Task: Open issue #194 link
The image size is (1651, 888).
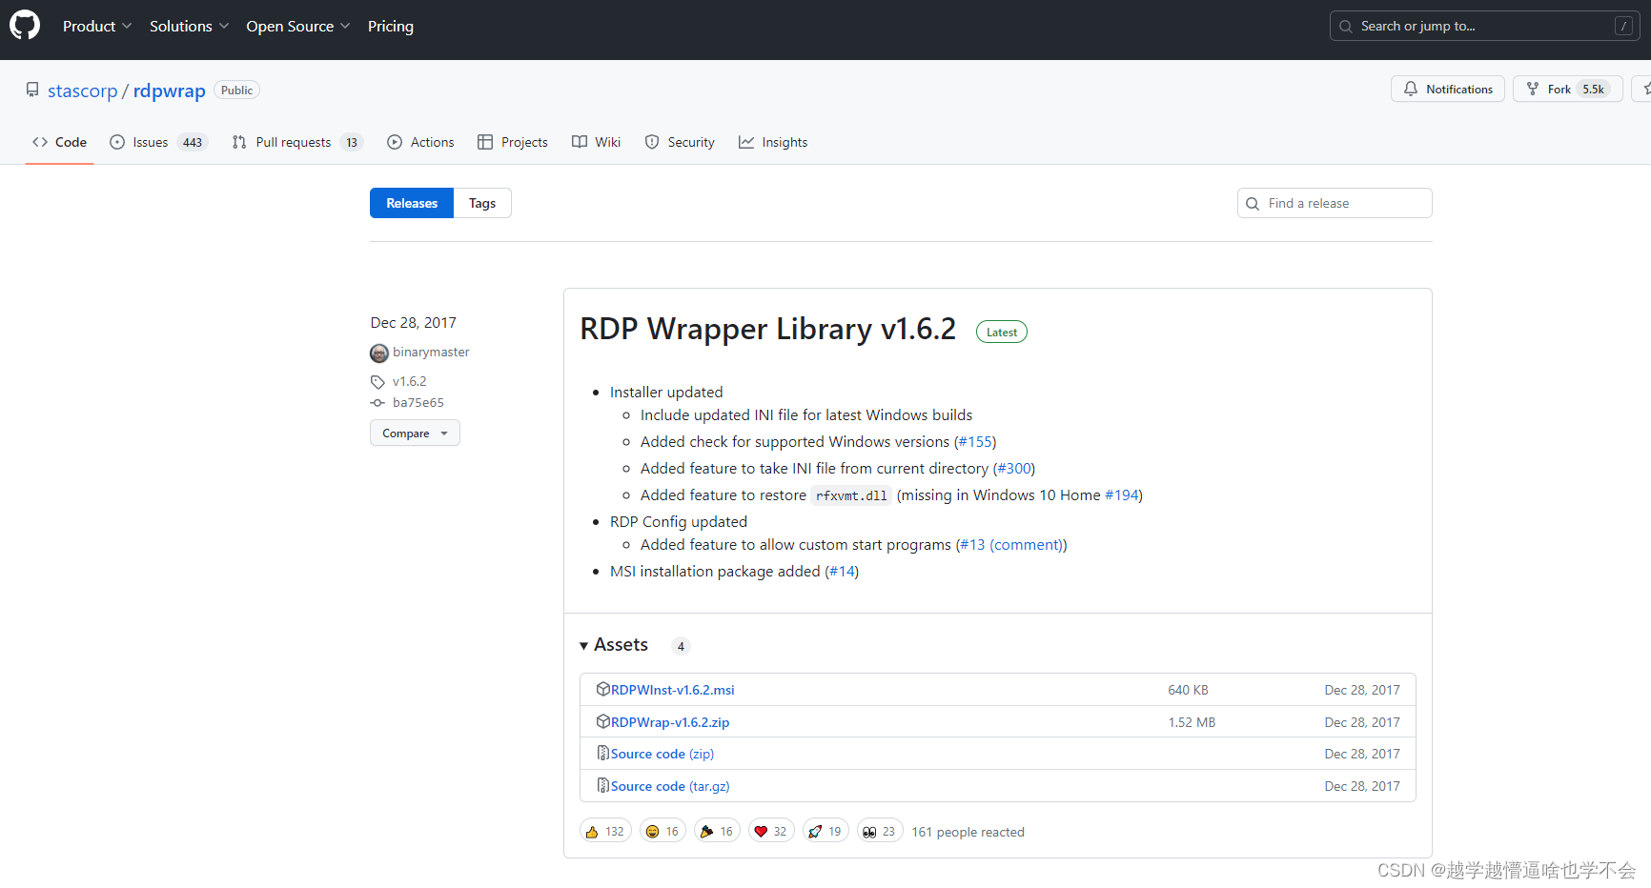Action: pos(1122,495)
